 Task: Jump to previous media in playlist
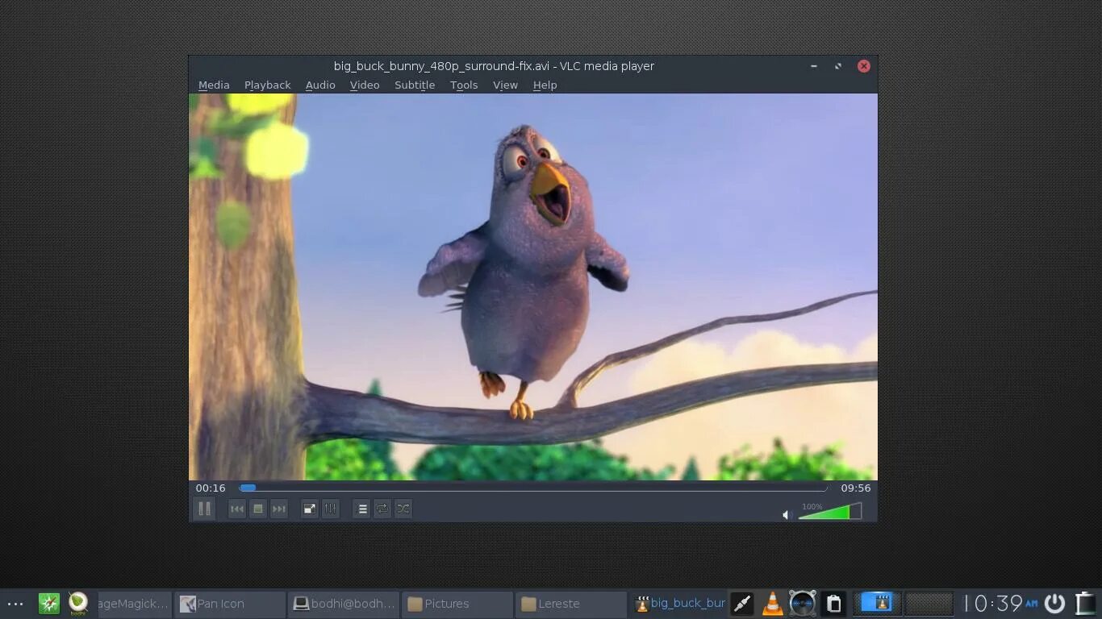pos(236,509)
